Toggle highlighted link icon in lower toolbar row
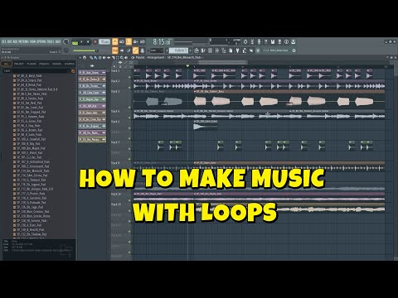The height and width of the screenshot is (298, 398). [x=135, y=50]
